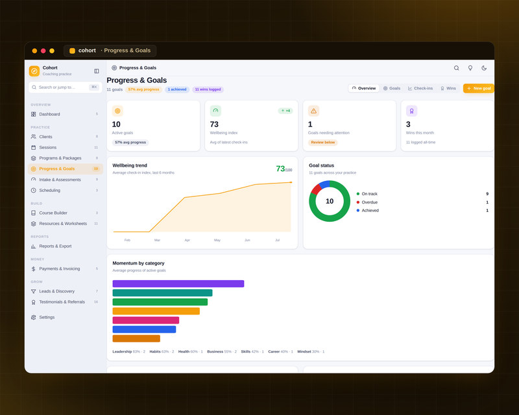Click the yellow Business momentum bar
The image size is (519, 415).
[156, 311]
